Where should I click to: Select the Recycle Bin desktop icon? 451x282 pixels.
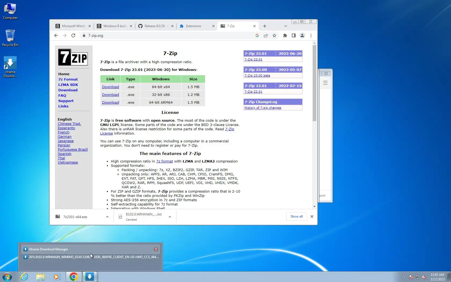(x=10, y=38)
